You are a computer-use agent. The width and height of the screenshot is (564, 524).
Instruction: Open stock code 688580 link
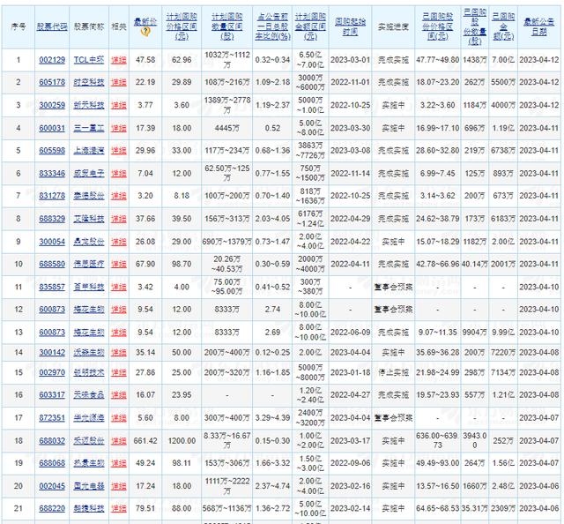pyautogui.click(x=52, y=264)
